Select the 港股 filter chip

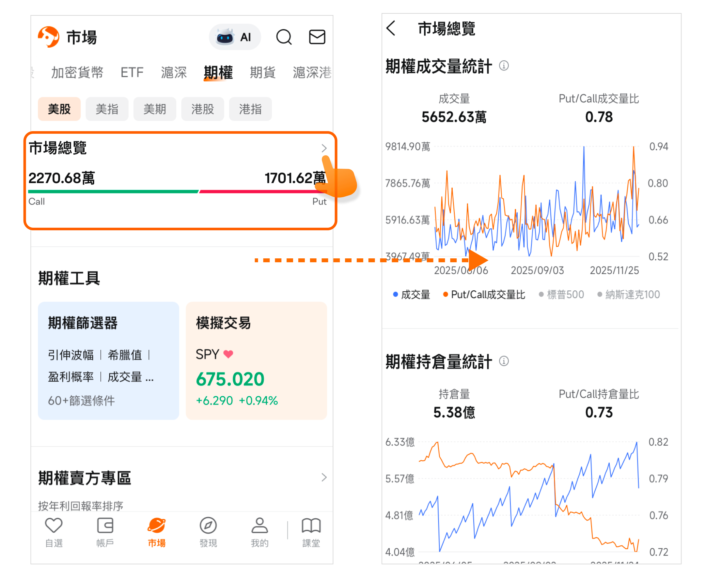[202, 109]
